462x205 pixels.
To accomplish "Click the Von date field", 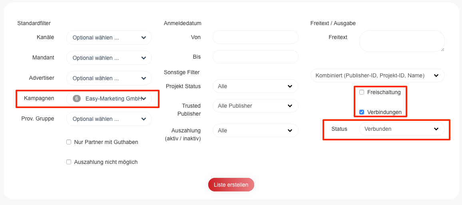I will pos(255,37).
